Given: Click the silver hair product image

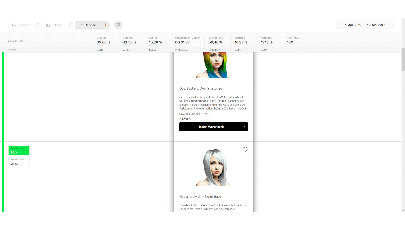Looking at the screenshot, I should 213,167.
